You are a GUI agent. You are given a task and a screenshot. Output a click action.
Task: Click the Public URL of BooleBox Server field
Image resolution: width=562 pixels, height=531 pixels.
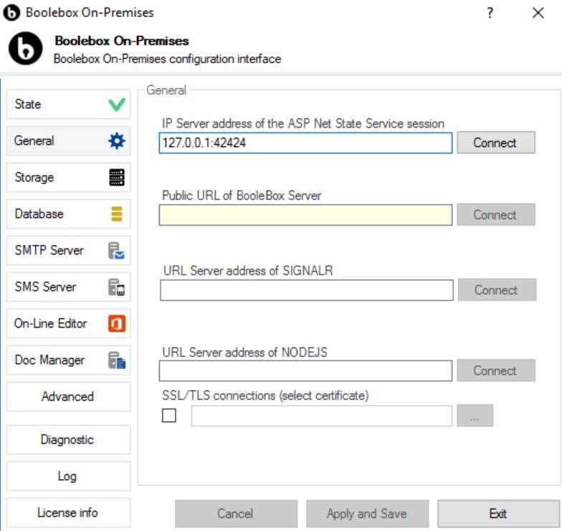[305, 215]
